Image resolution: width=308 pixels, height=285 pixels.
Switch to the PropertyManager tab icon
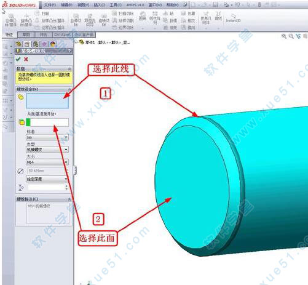click(x=27, y=44)
